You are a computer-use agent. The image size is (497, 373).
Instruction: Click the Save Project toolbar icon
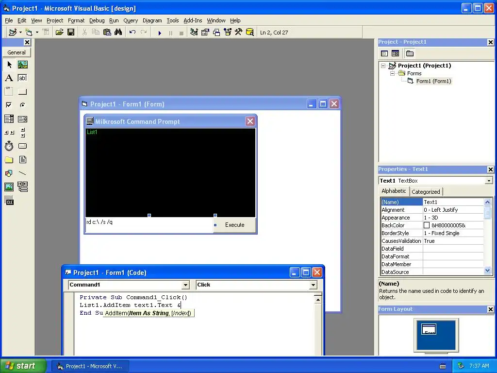coord(71,33)
